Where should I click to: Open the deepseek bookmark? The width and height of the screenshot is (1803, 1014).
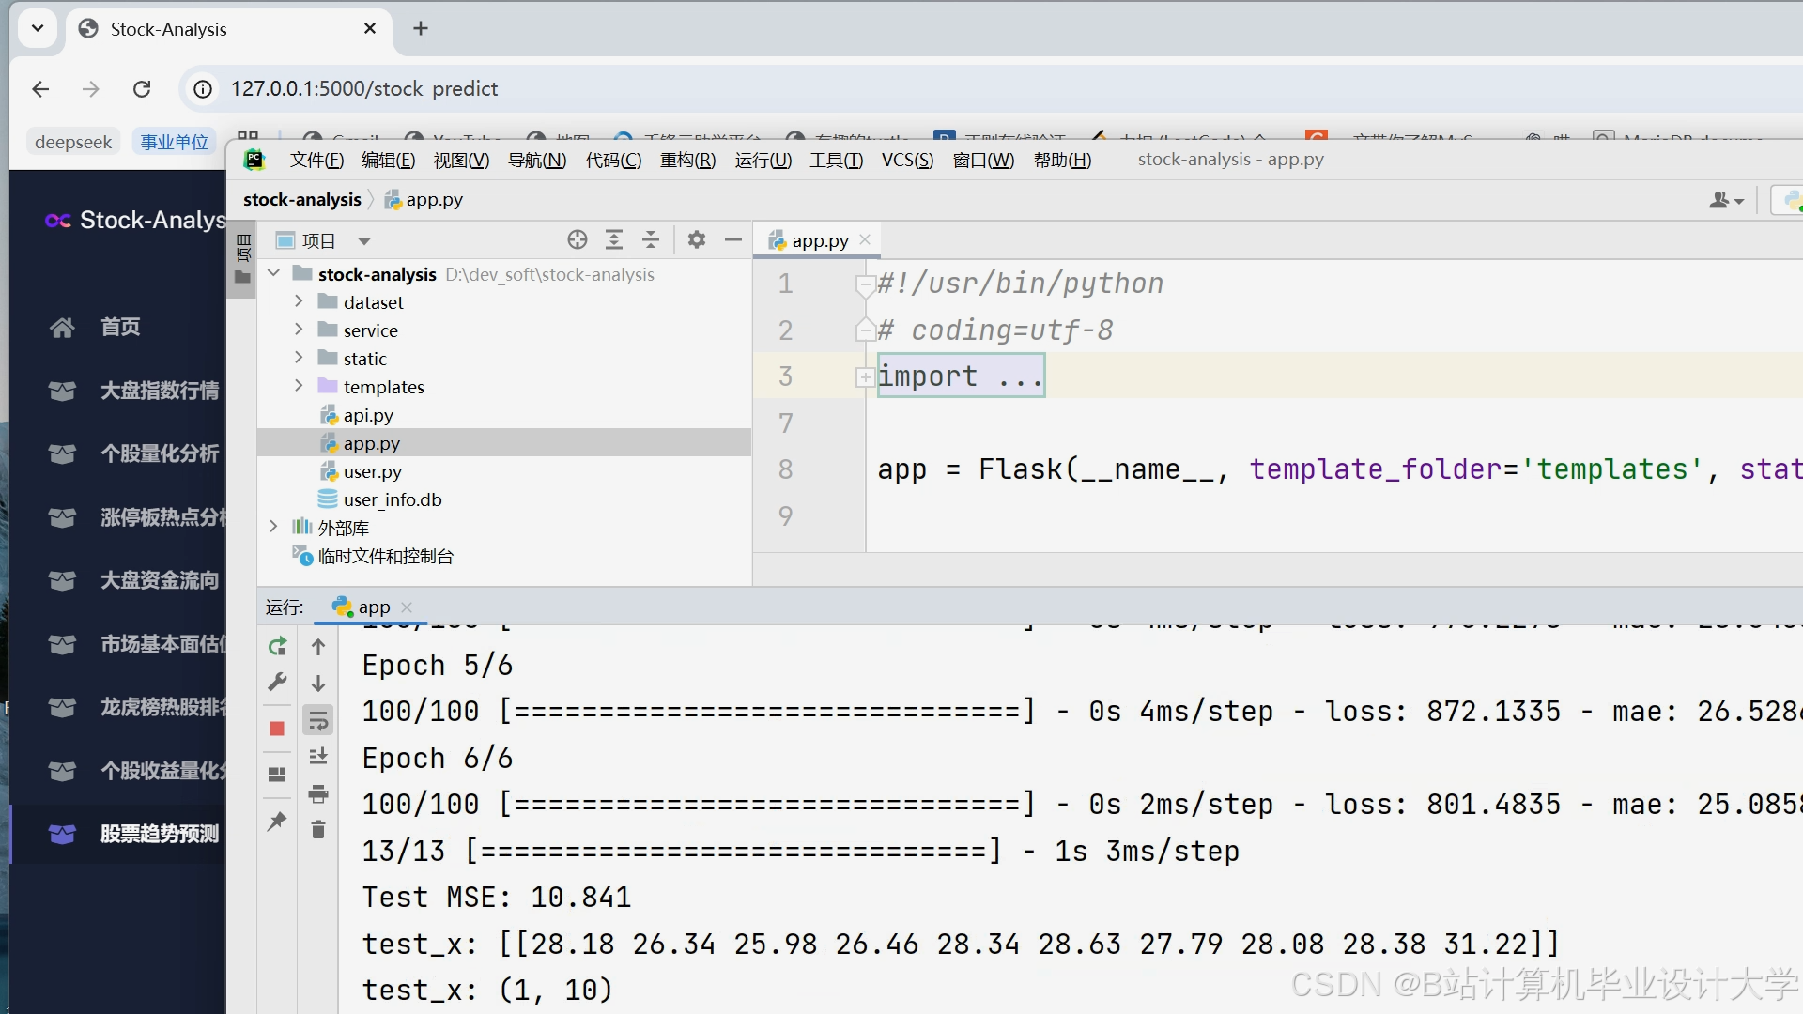(72, 141)
